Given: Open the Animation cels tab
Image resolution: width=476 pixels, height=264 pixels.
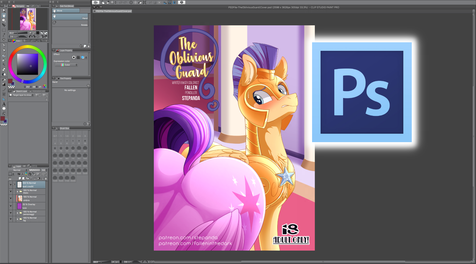Looking at the screenshot, I should click(37, 91).
